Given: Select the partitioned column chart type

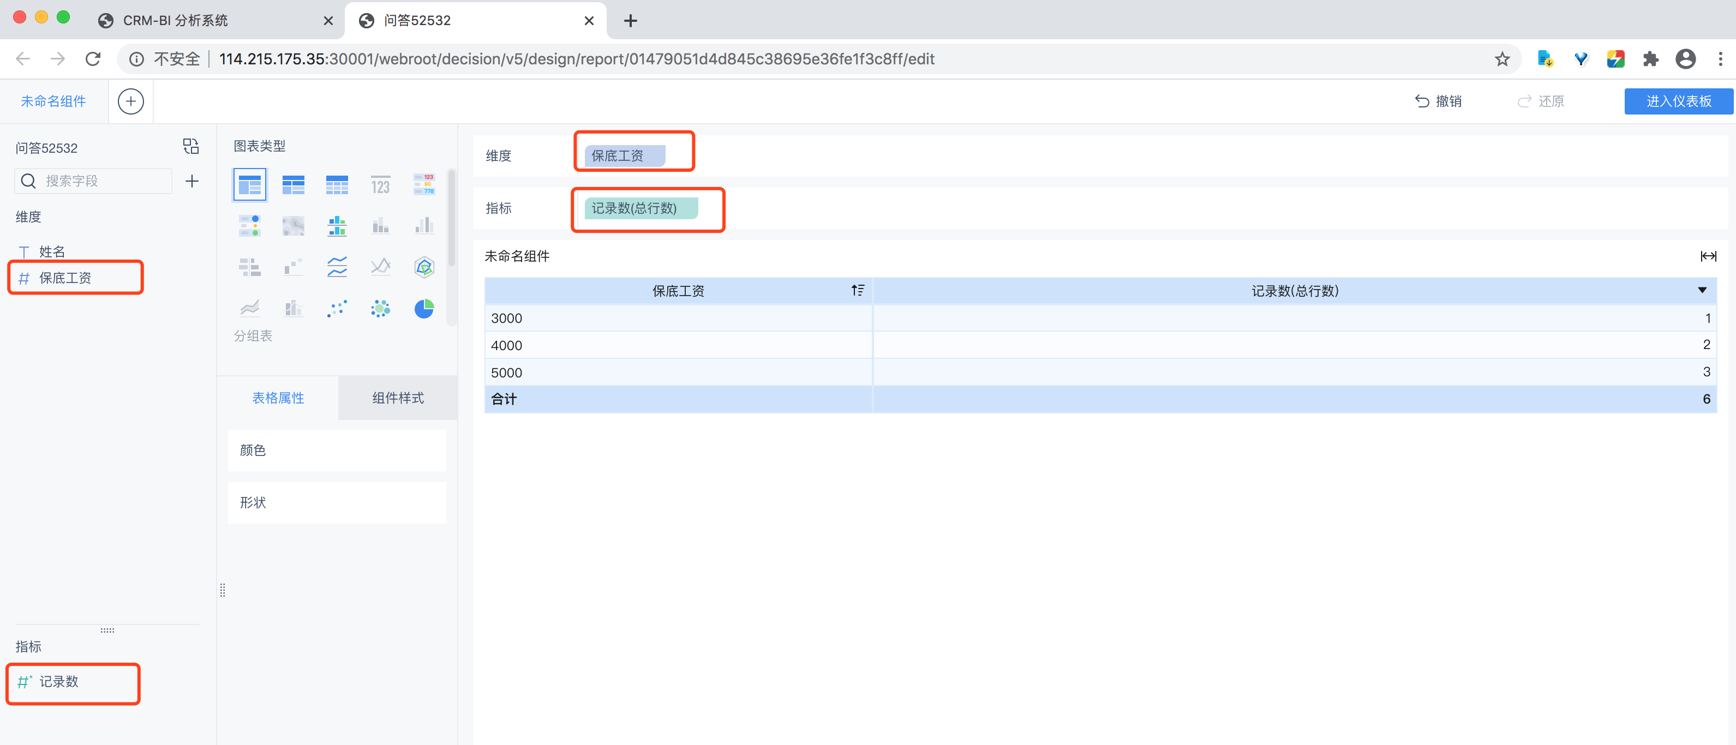Looking at the screenshot, I should point(337,226).
